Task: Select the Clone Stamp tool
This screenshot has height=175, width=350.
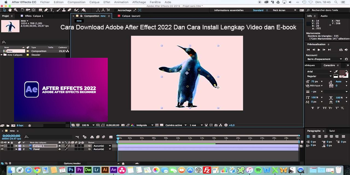Action: [63, 10]
